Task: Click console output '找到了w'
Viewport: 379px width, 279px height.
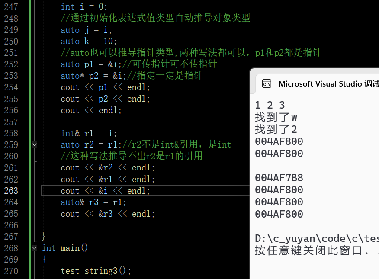Action: tap(276, 117)
